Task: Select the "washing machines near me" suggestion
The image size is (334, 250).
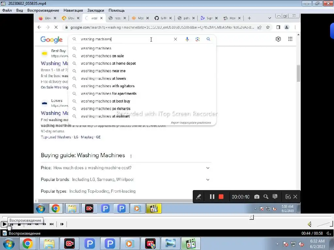Action: [142, 71]
